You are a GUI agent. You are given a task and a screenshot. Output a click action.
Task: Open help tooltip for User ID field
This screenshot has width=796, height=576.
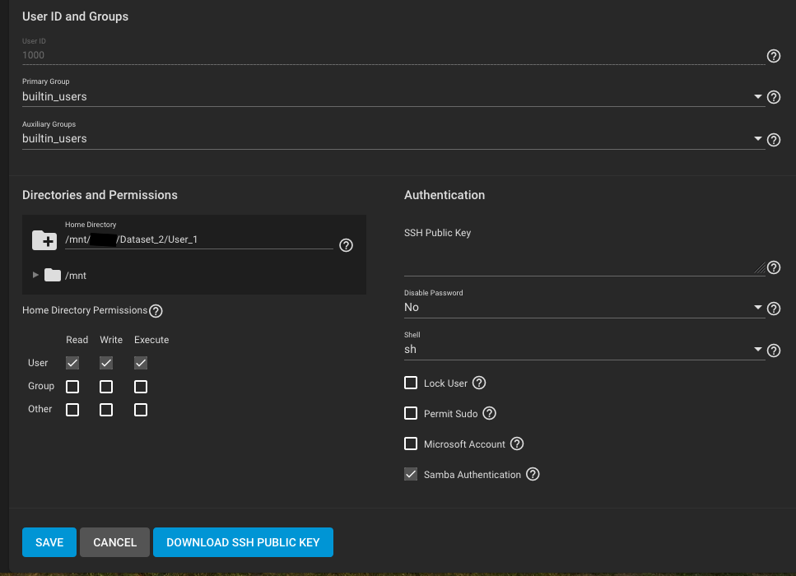pos(773,56)
